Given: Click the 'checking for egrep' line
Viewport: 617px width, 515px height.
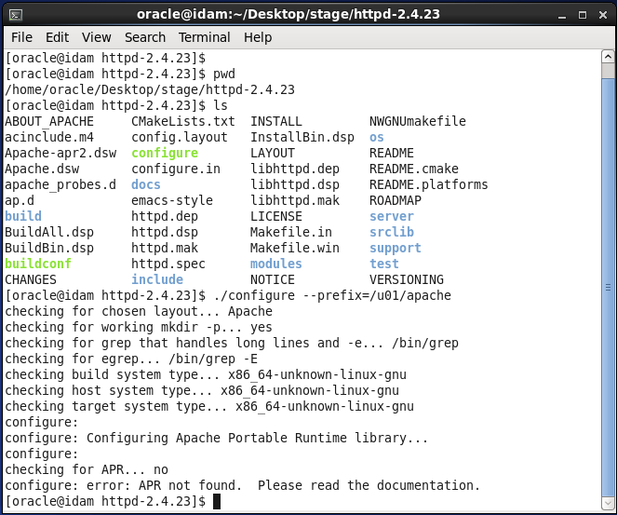Looking at the screenshot, I should pos(131,359).
